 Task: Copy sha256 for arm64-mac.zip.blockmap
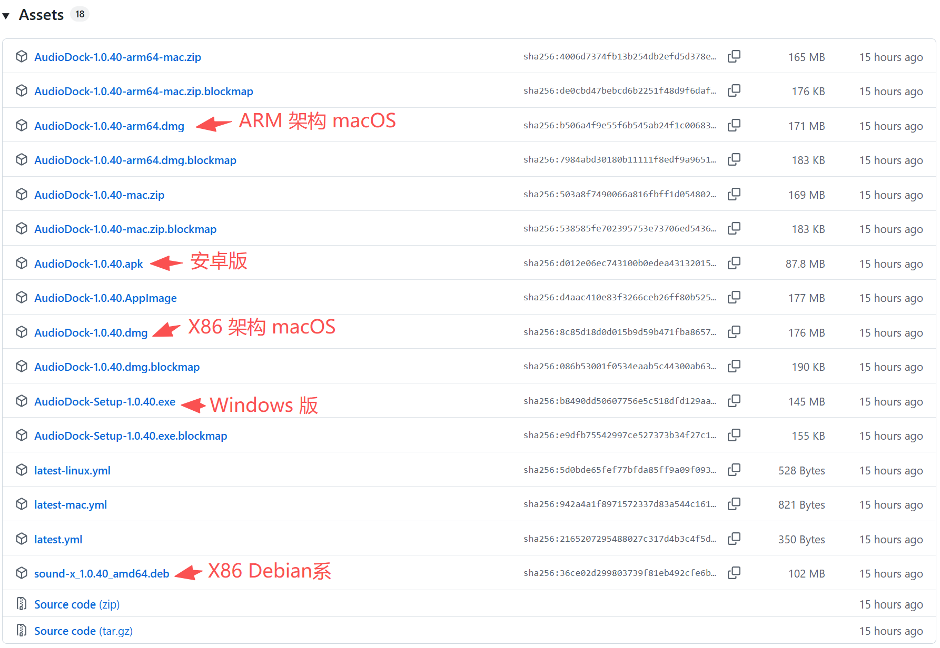[734, 91]
